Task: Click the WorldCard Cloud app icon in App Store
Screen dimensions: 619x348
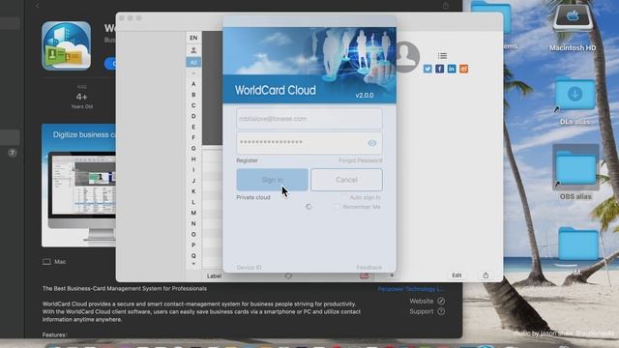Action: coord(67,45)
